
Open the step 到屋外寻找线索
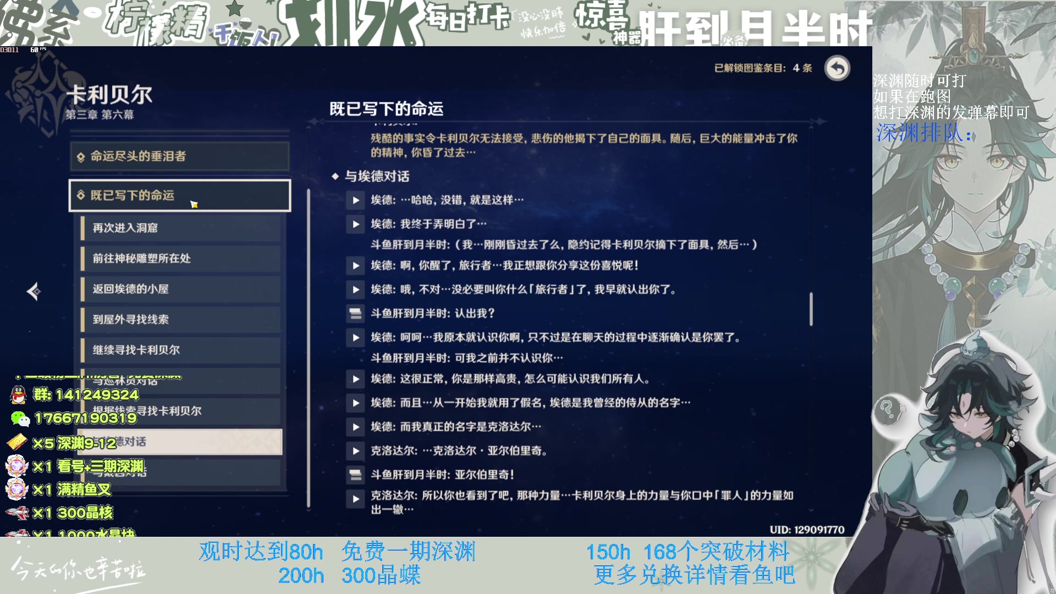point(181,320)
